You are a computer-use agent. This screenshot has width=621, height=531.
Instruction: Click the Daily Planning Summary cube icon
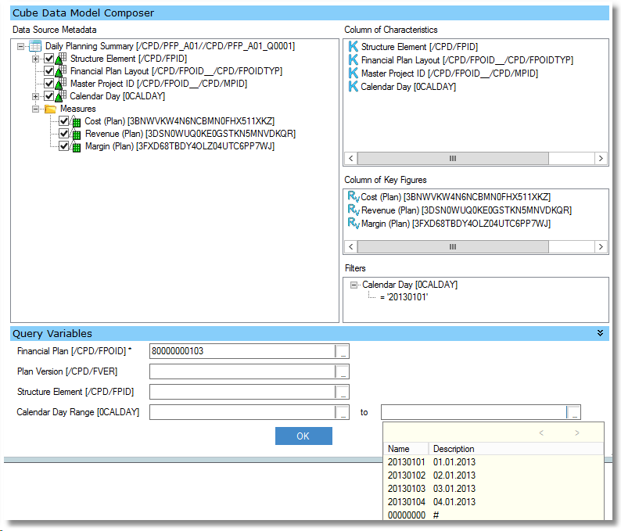point(35,46)
